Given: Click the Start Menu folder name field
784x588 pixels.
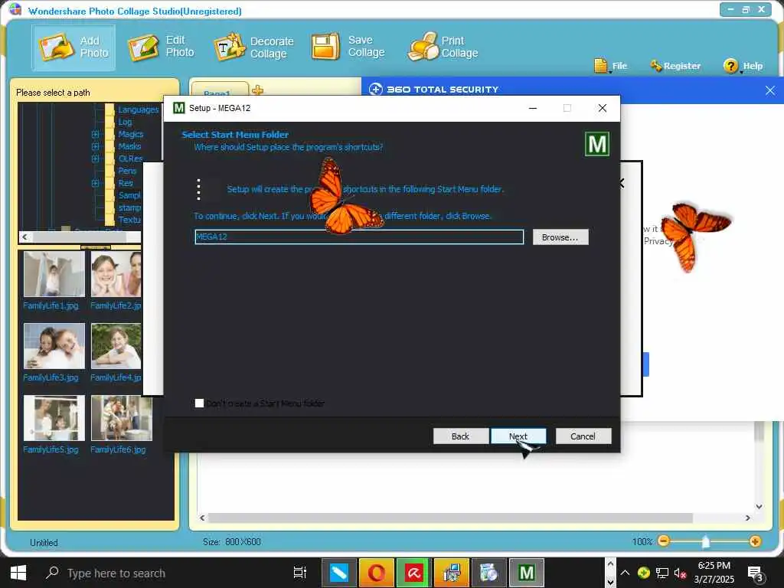Looking at the screenshot, I should [359, 237].
